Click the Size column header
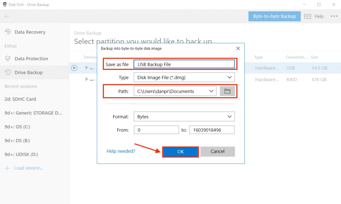This screenshot has height=204, width=341. [314, 57]
